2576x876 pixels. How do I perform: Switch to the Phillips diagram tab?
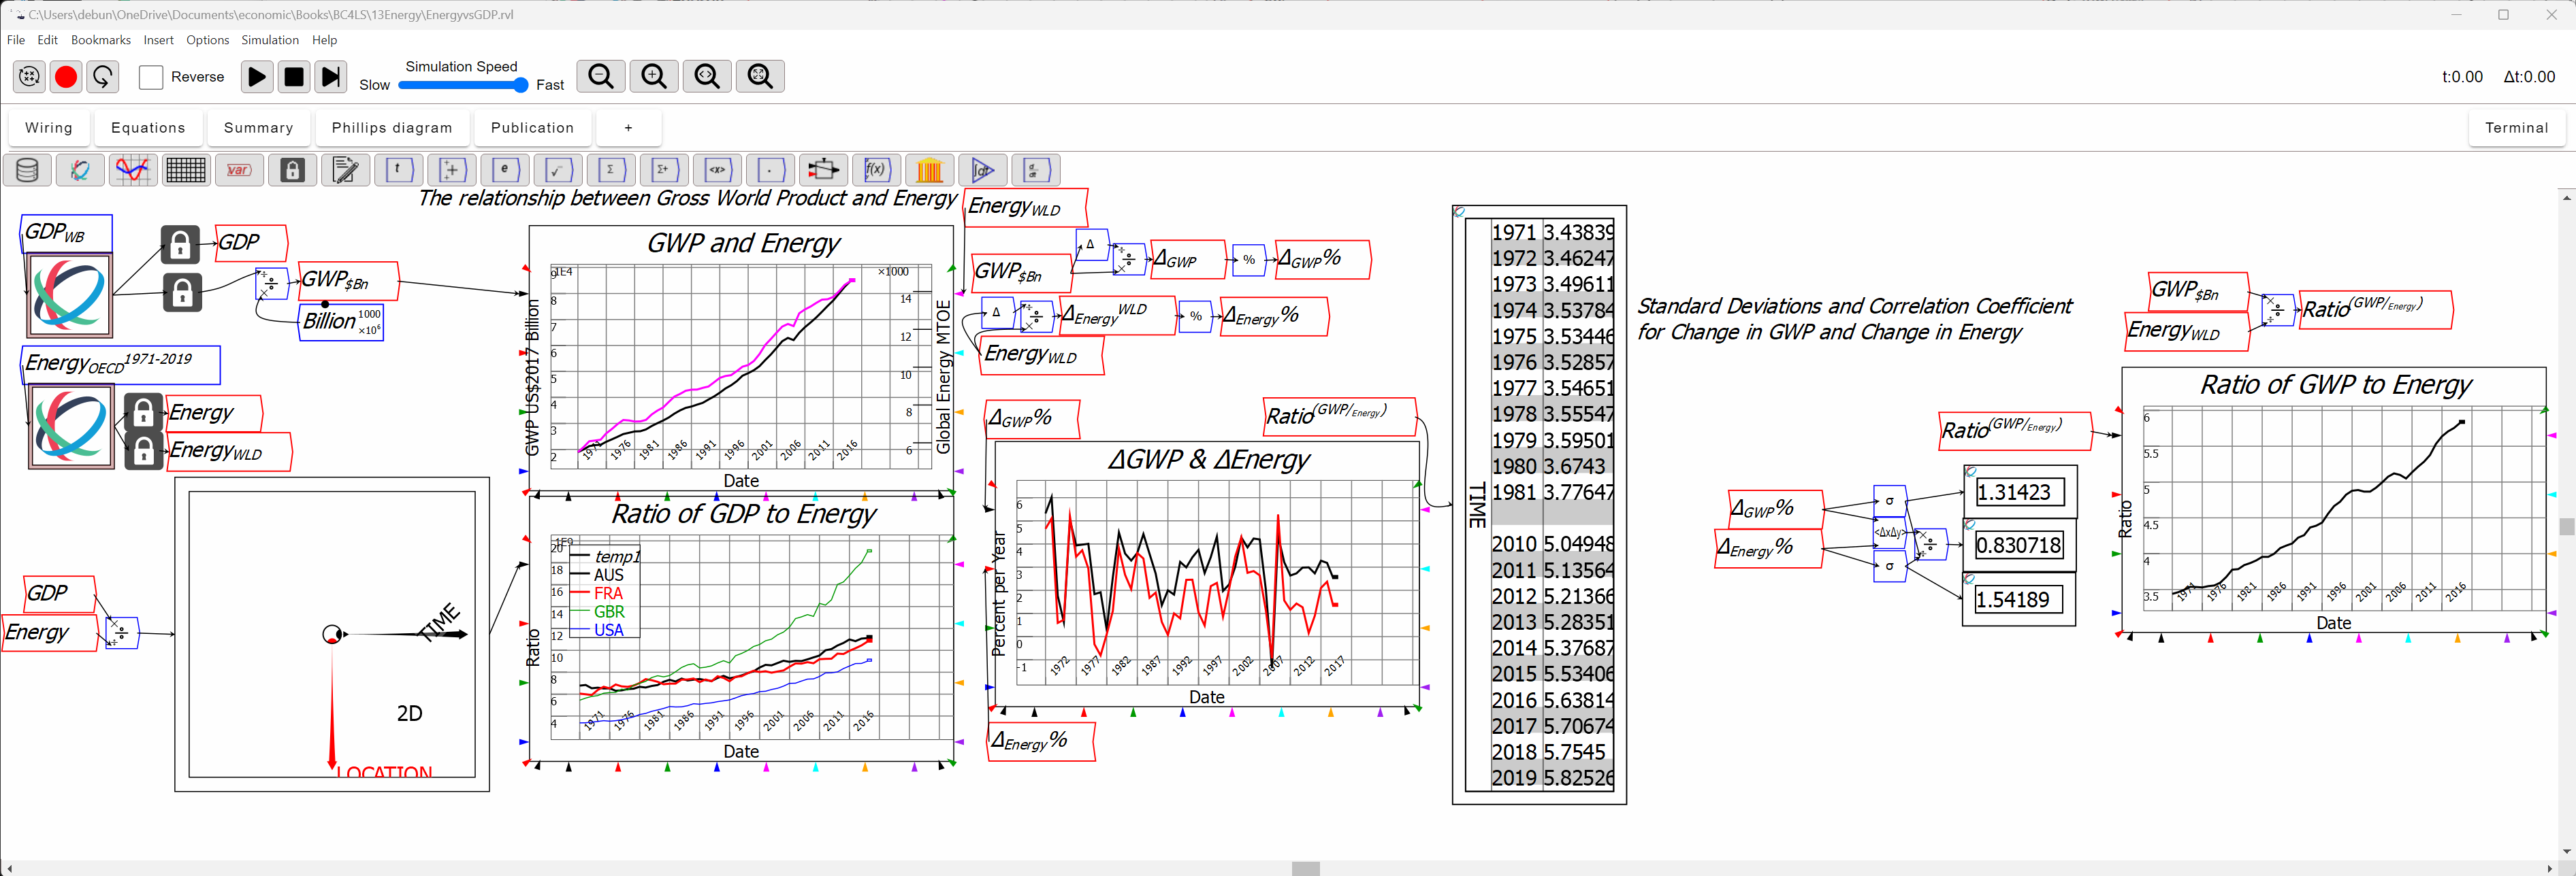point(392,128)
